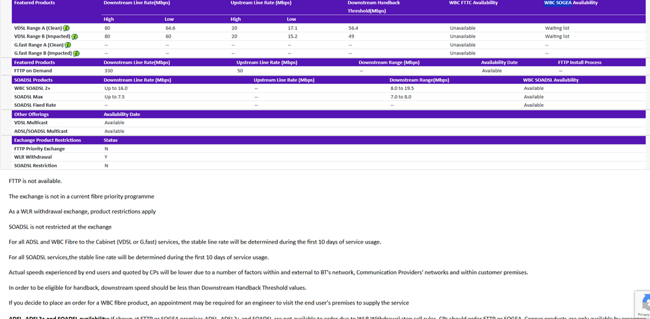The image size is (650, 319).
Task: Open help icon beside G.fast Range B (Impacted)
Action: pos(76,53)
